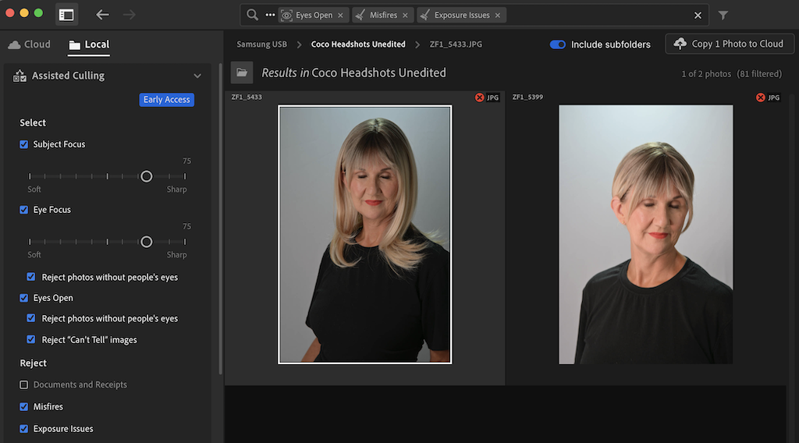The height and width of the screenshot is (443, 799).
Task: Click Samsung USB breadcrumb link
Action: tap(262, 44)
